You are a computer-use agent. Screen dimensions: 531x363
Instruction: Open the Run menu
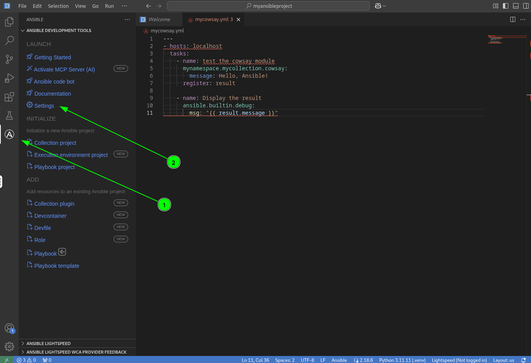(x=109, y=6)
